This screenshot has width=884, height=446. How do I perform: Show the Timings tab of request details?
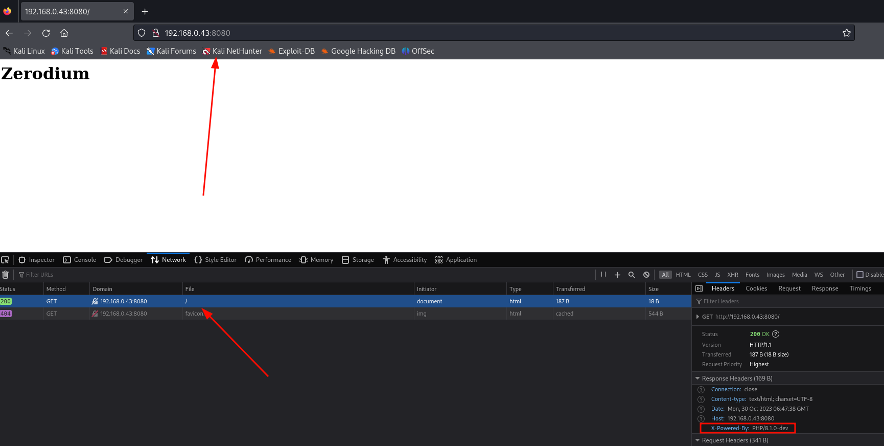(860, 288)
